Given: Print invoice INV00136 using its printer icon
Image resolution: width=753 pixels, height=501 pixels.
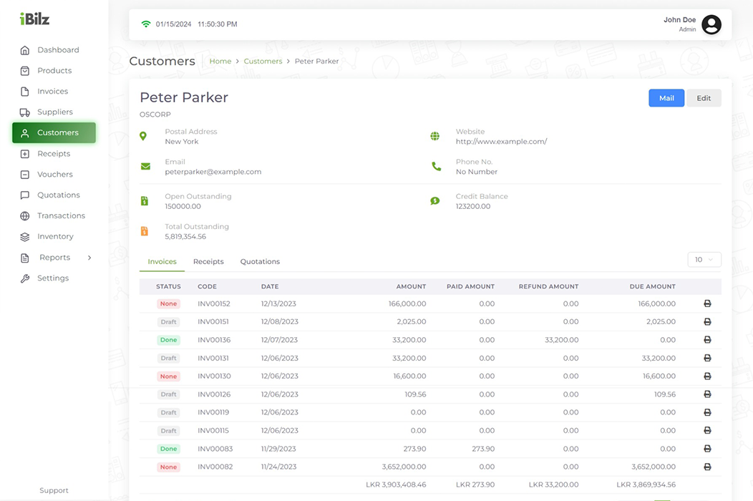Looking at the screenshot, I should [707, 340].
